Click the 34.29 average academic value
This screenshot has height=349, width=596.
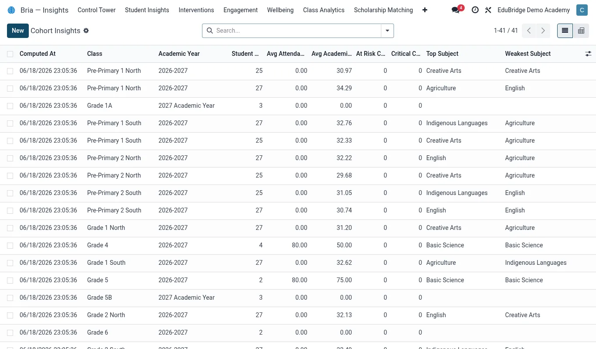pos(344,88)
